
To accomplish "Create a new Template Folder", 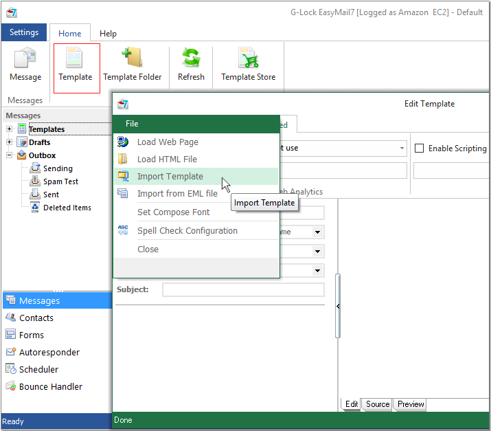I will coord(132,65).
